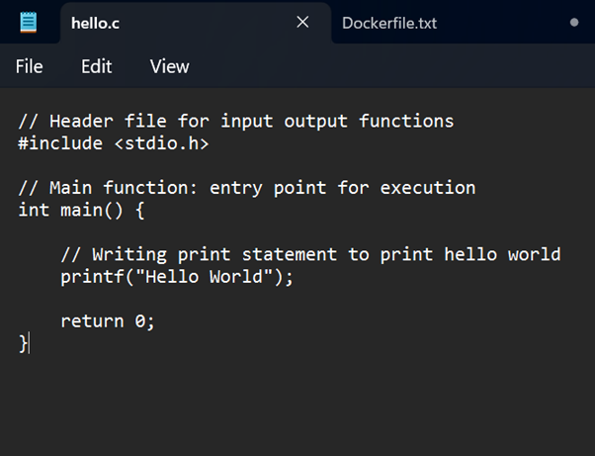Click the "return" keyword in the code
The height and width of the screenshot is (456, 595).
(91, 321)
